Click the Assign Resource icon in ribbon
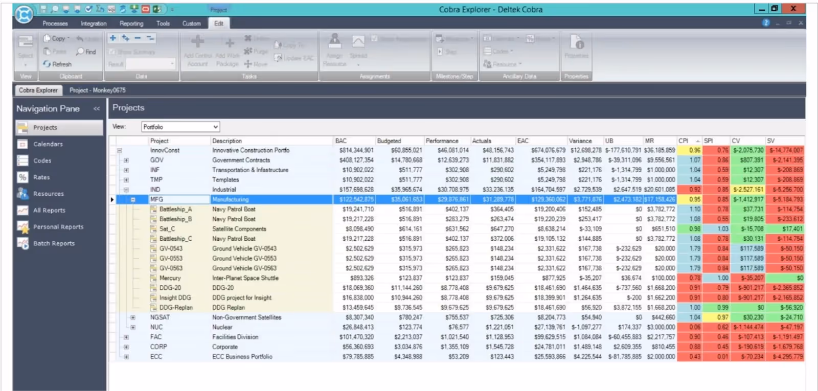Viewport: 818px width, 391px height. coord(335,41)
